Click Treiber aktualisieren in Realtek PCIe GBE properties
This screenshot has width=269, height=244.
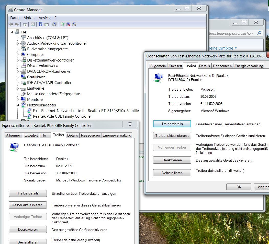tap(28, 205)
